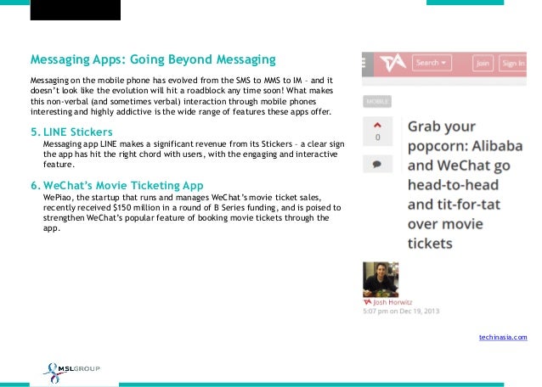Click text starting Messaging app LINE makes

194,154
